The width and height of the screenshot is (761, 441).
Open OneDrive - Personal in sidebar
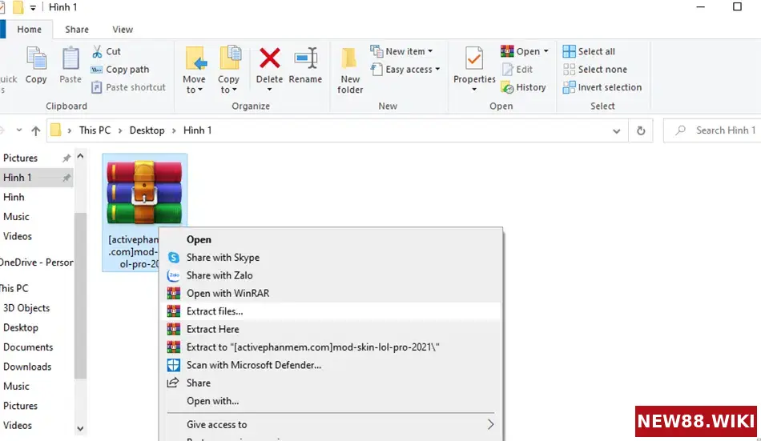click(36, 263)
